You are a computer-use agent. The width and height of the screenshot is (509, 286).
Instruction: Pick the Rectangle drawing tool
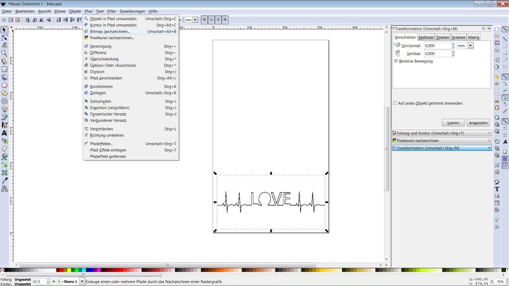point(4,69)
